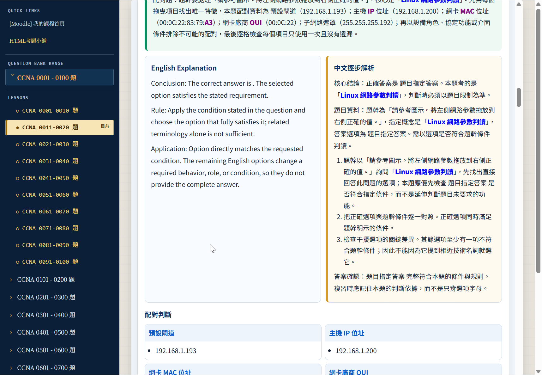Viewport: 542px width, 375px height.
Task: Click the 中文逐步解析 heading
Action: click(x=354, y=68)
